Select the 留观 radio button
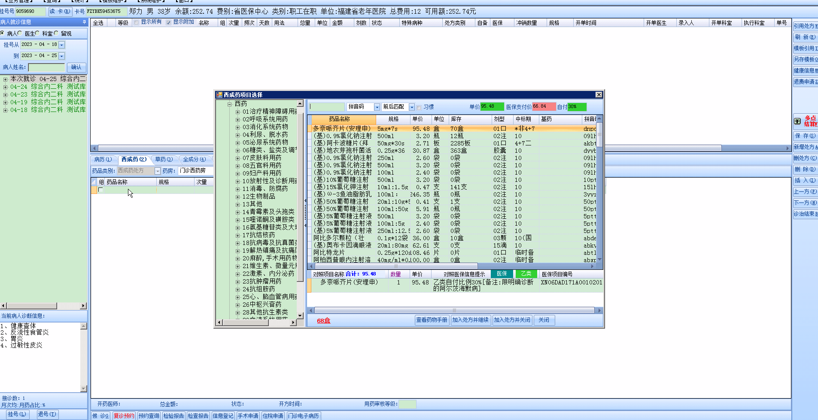The image size is (818, 420). click(56, 33)
